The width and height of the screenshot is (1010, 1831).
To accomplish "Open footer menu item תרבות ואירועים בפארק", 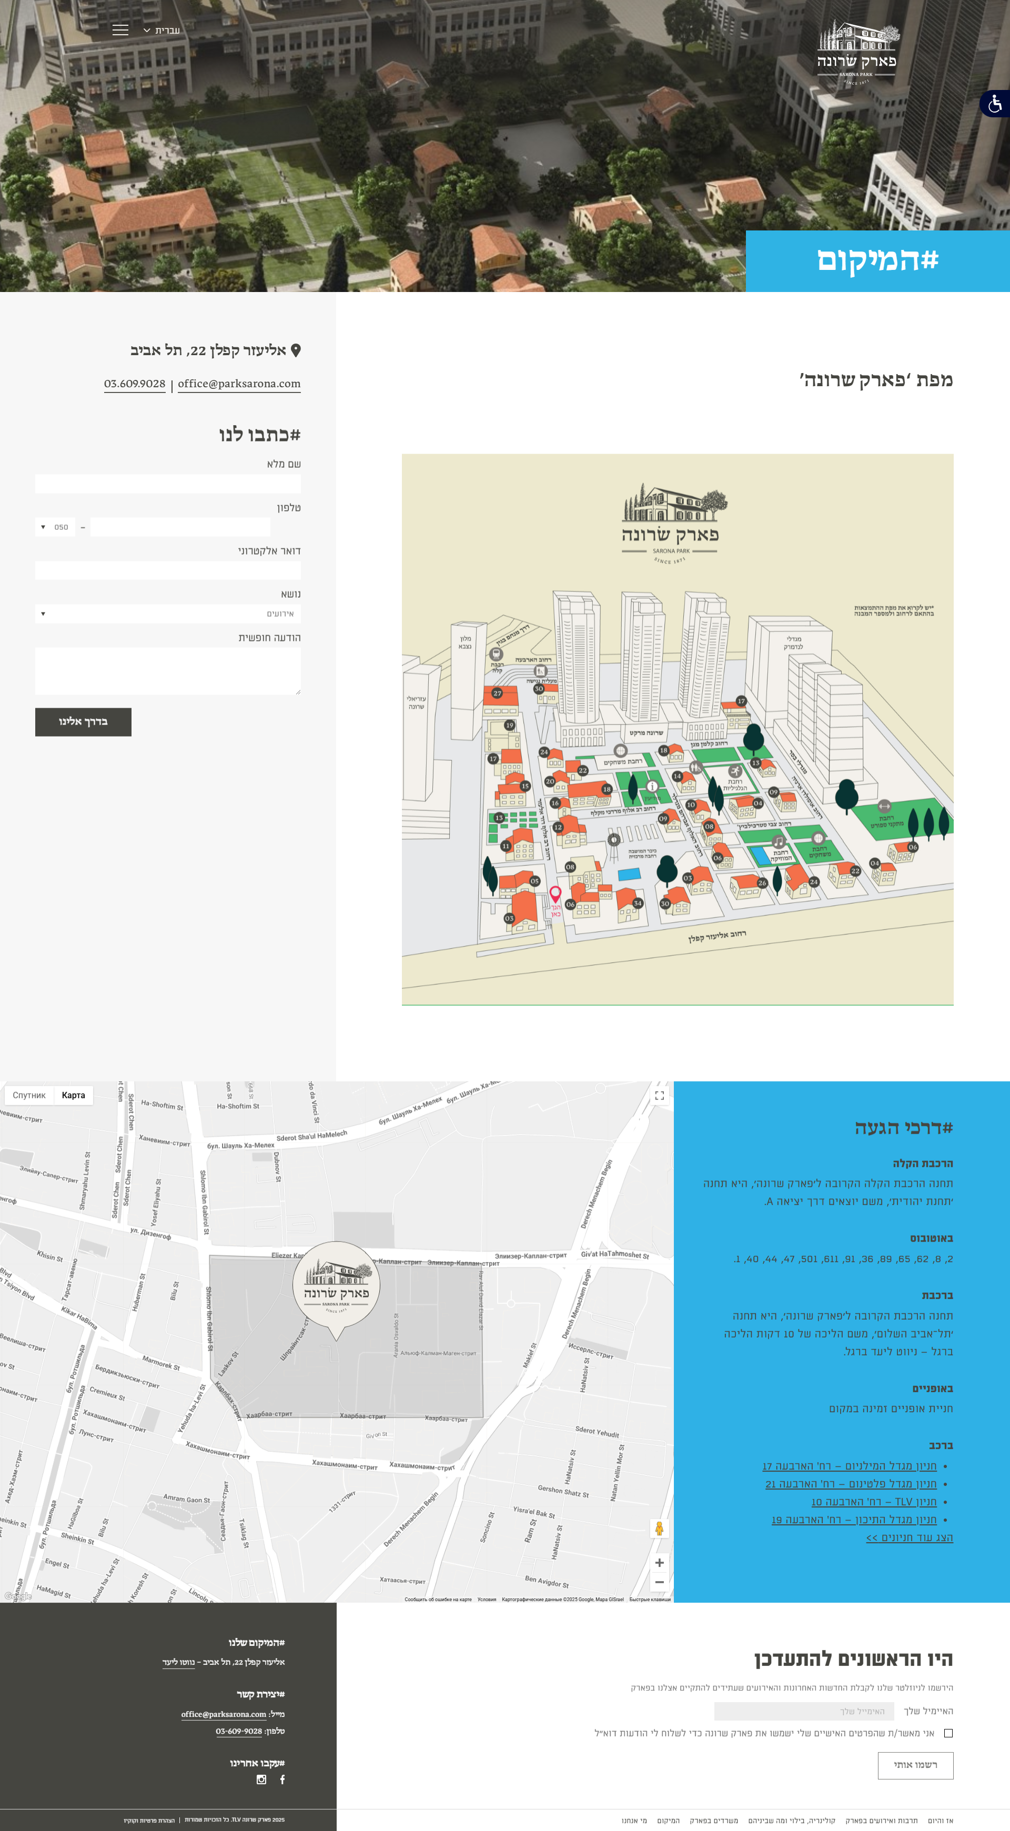I will pos(881,1820).
